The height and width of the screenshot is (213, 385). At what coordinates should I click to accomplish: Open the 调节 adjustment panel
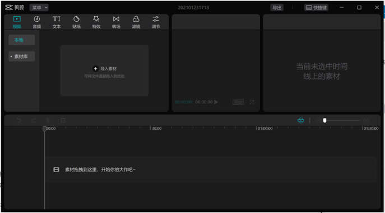pos(156,22)
